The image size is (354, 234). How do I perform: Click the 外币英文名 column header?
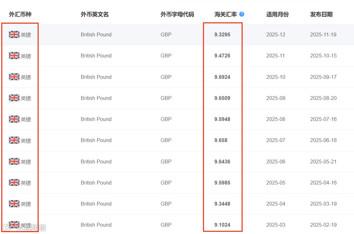click(x=95, y=14)
